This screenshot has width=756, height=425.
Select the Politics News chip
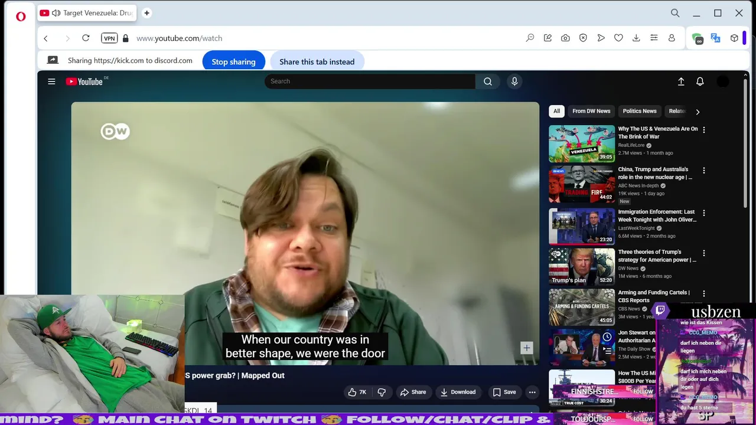640,111
